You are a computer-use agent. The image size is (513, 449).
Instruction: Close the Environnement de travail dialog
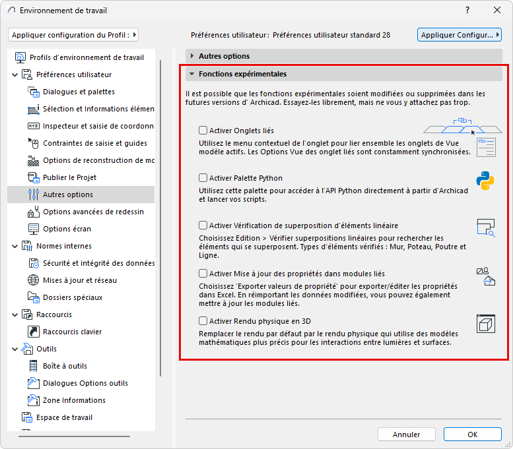[x=497, y=10]
